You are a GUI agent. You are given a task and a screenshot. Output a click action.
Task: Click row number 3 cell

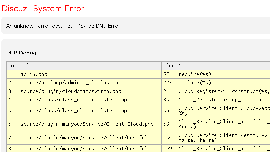[x=12, y=91]
